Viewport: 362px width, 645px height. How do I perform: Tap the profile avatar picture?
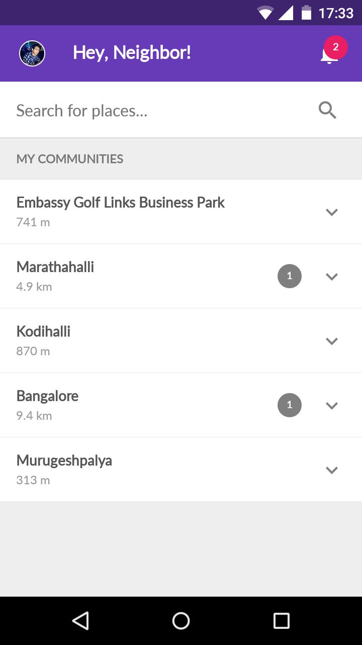pyautogui.click(x=32, y=53)
